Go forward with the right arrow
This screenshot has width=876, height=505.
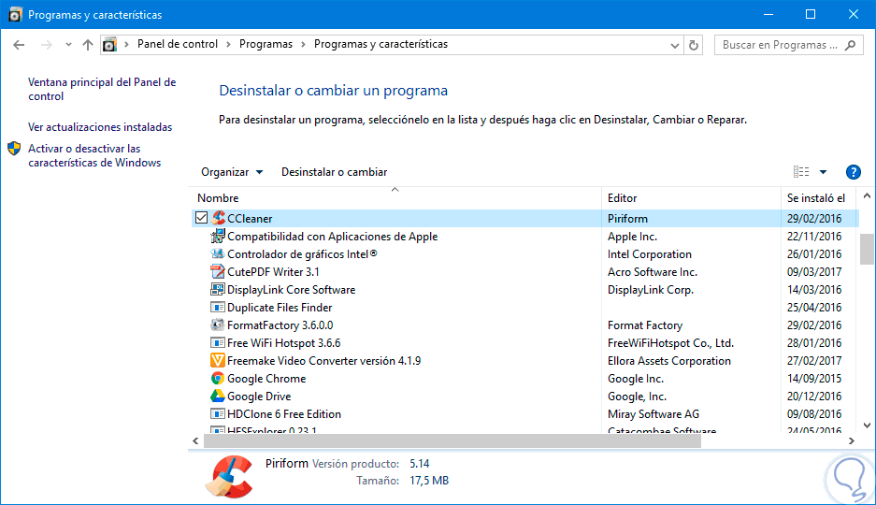[x=47, y=45]
